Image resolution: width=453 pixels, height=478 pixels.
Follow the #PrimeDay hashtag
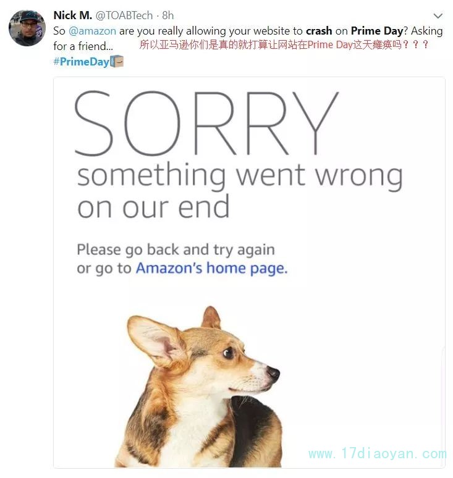click(x=81, y=62)
